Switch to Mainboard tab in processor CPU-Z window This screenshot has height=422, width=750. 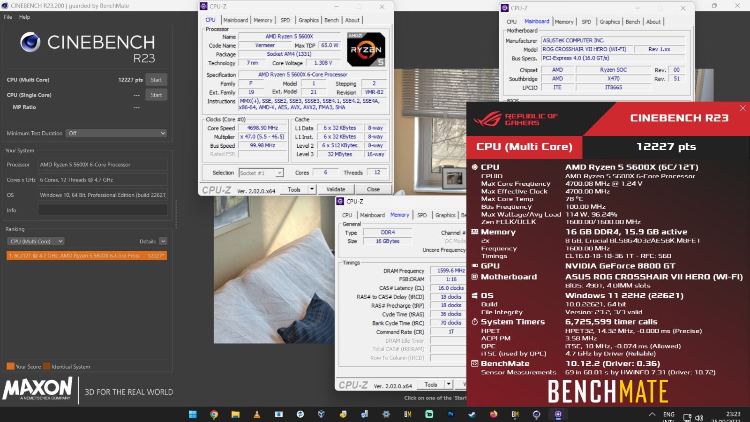point(236,20)
